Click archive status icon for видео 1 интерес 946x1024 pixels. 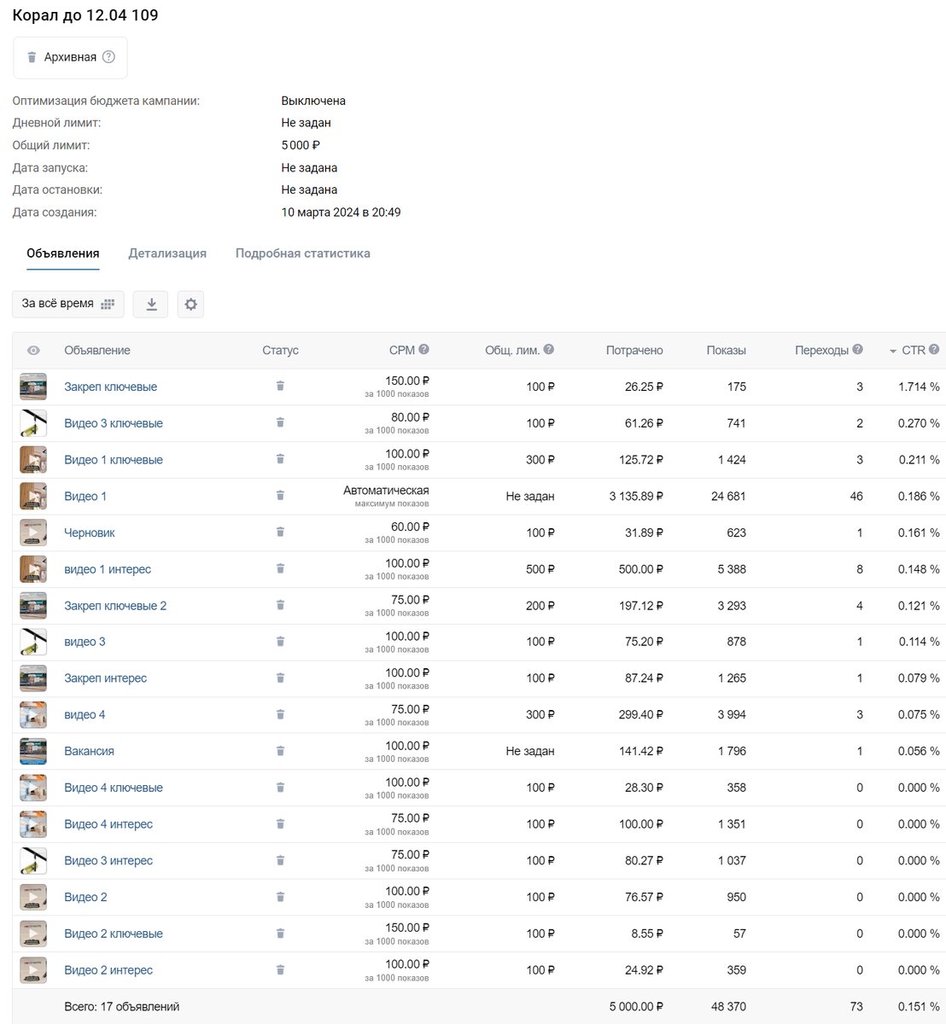(280, 568)
